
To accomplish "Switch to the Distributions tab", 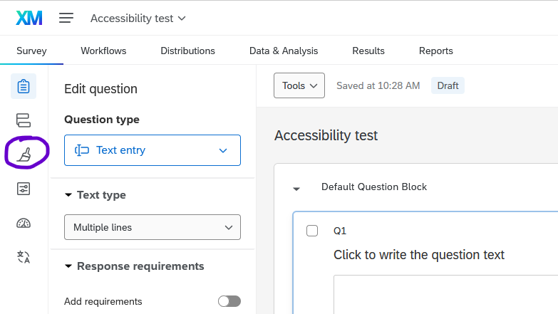I will [x=187, y=51].
